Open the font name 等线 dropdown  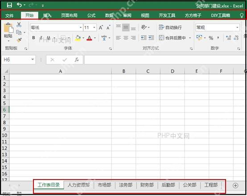coord(81,28)
